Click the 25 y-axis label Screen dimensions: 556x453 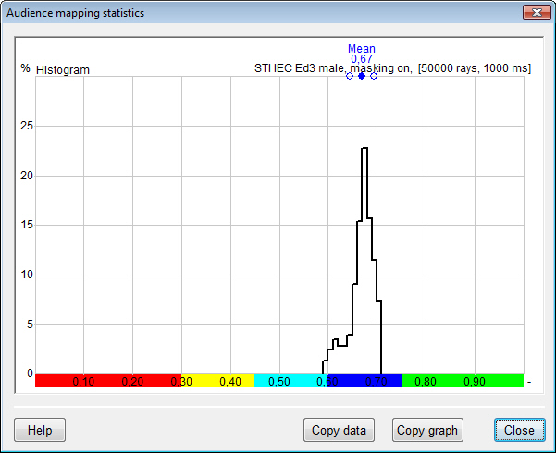(26, 126)
